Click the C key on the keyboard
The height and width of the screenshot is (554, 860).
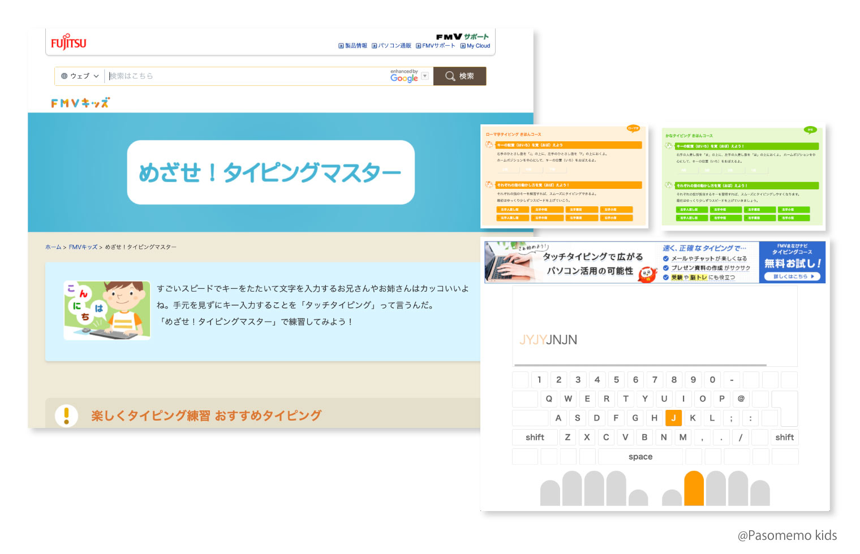[606, 437]
